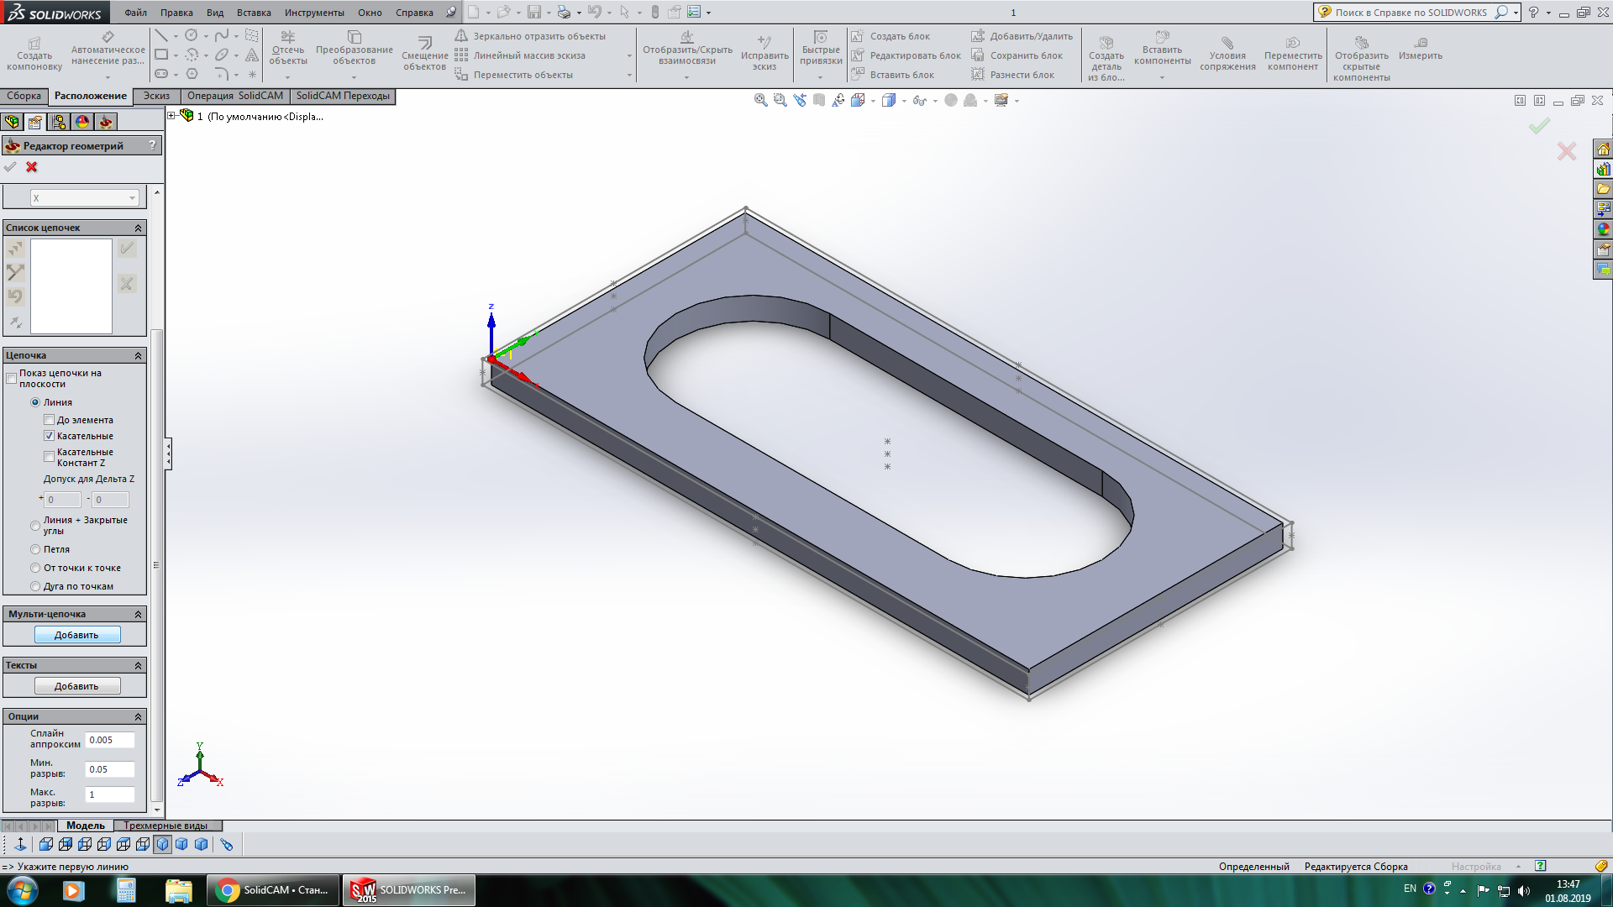Enable the До элемента checkbox
The height and width of the screenshot is (907, 1613).
[x=50, y=420]
